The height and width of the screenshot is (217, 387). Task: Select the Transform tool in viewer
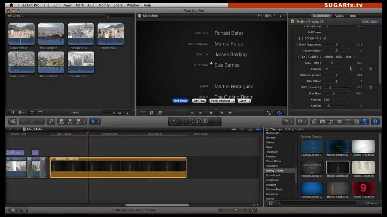click(143, 113)
